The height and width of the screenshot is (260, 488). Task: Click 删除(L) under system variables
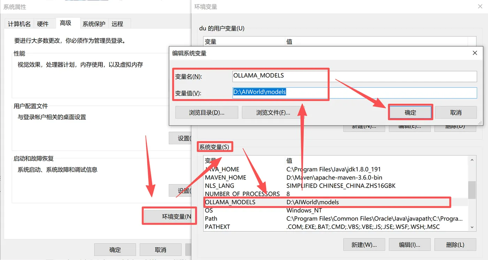pos(455,245)
